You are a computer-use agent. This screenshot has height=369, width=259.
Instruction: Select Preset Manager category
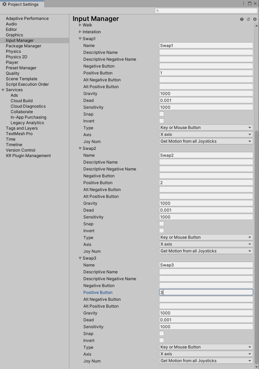pyautogui.click(x=21, y=68)
